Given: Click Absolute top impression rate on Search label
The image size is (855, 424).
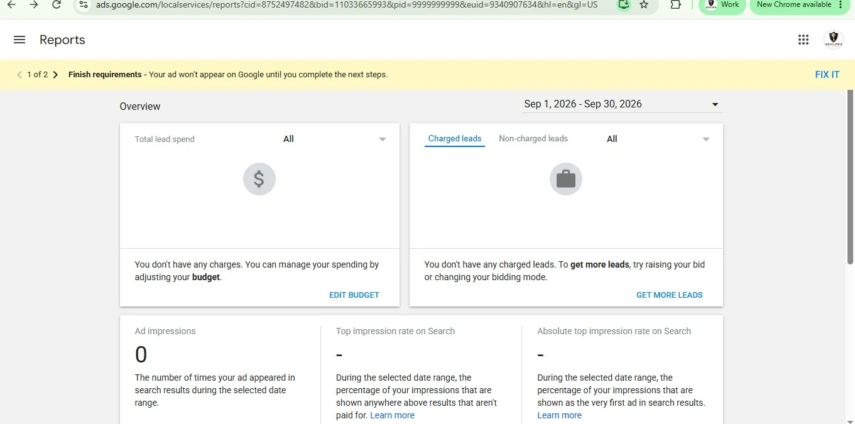Looking at the screenshot, I should (614, 331).
